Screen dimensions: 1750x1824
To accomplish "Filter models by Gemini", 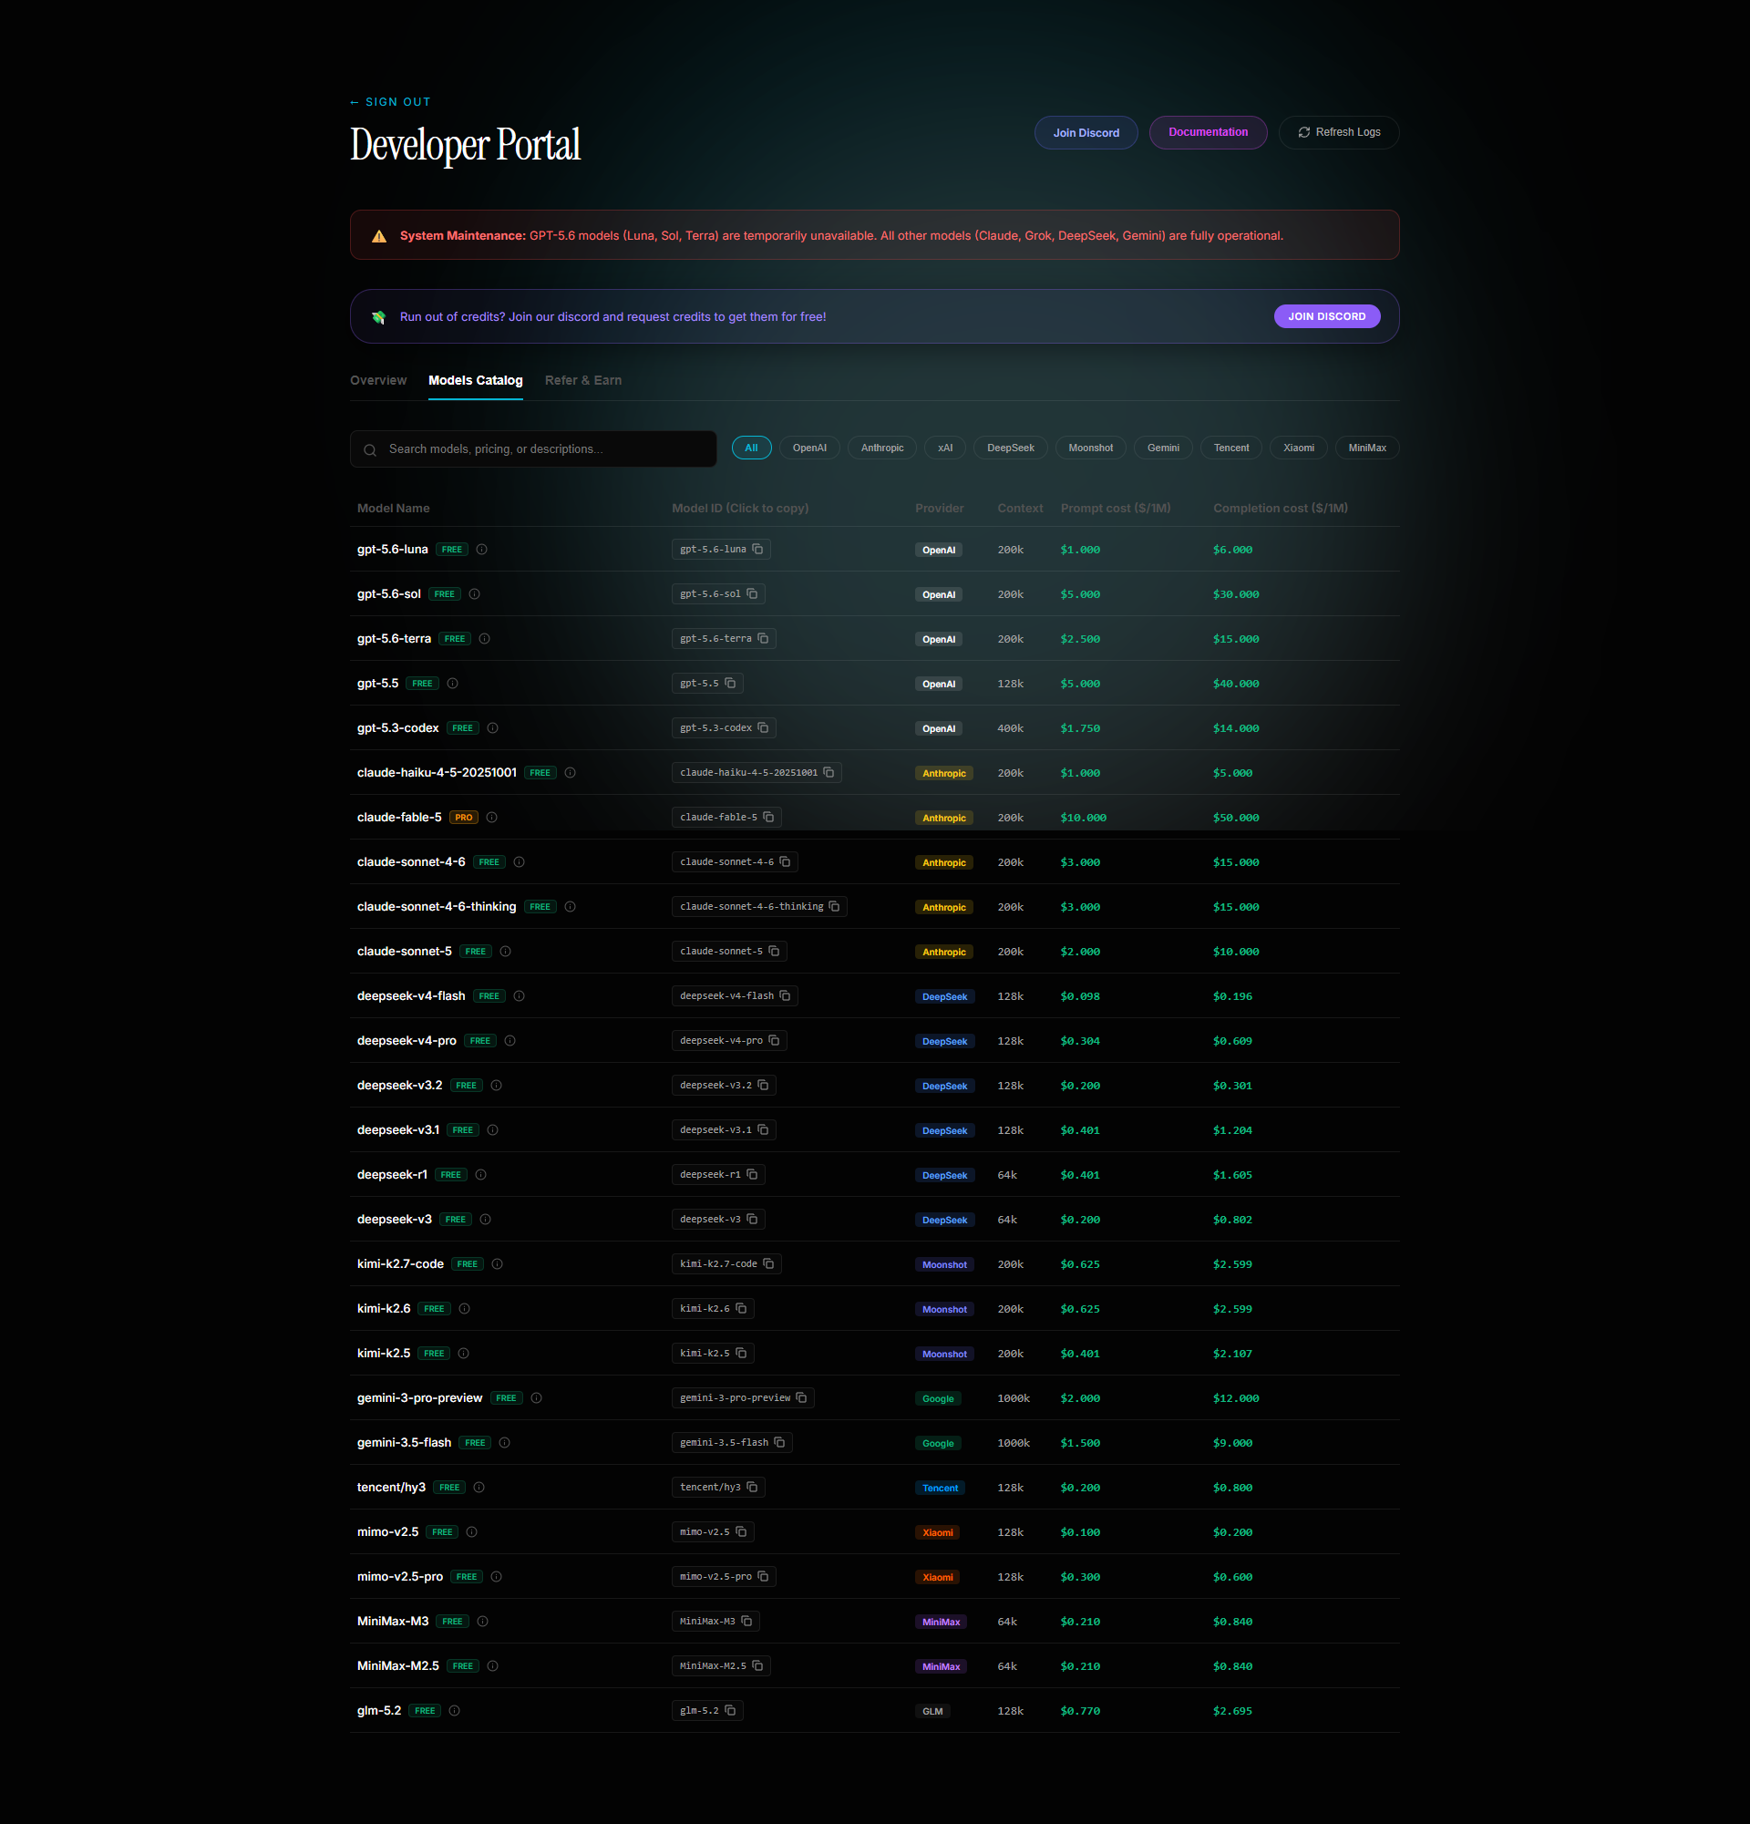I will pos(1163,448).
